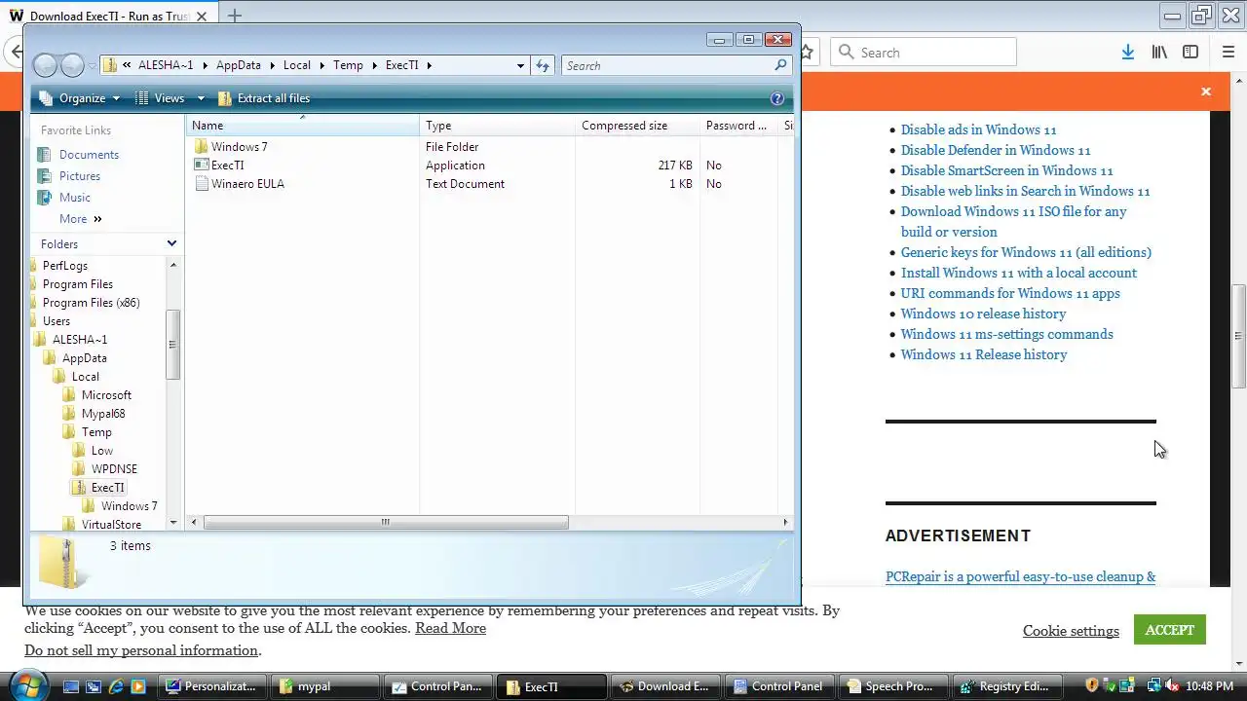The height and width of the screenshot is (701, 1247).
Task: Select the AppData breadcrumb in address bar
Action: tap(239, 65)
